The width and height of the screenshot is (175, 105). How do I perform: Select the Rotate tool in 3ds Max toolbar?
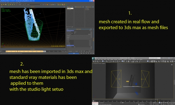click(x=115, y=62)
